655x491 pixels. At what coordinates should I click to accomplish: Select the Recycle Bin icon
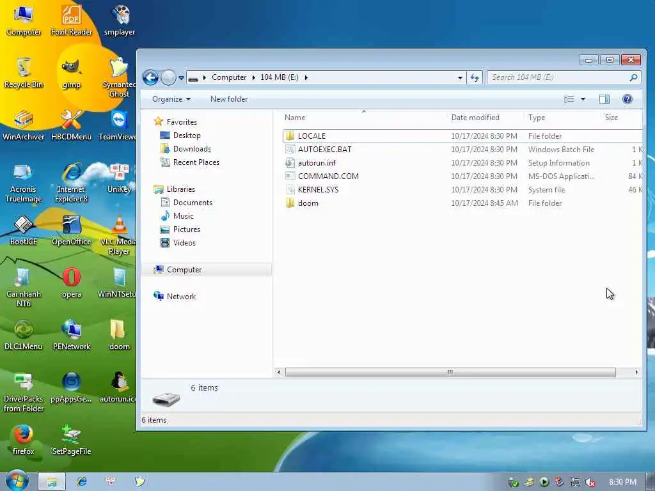coord(24,73)
